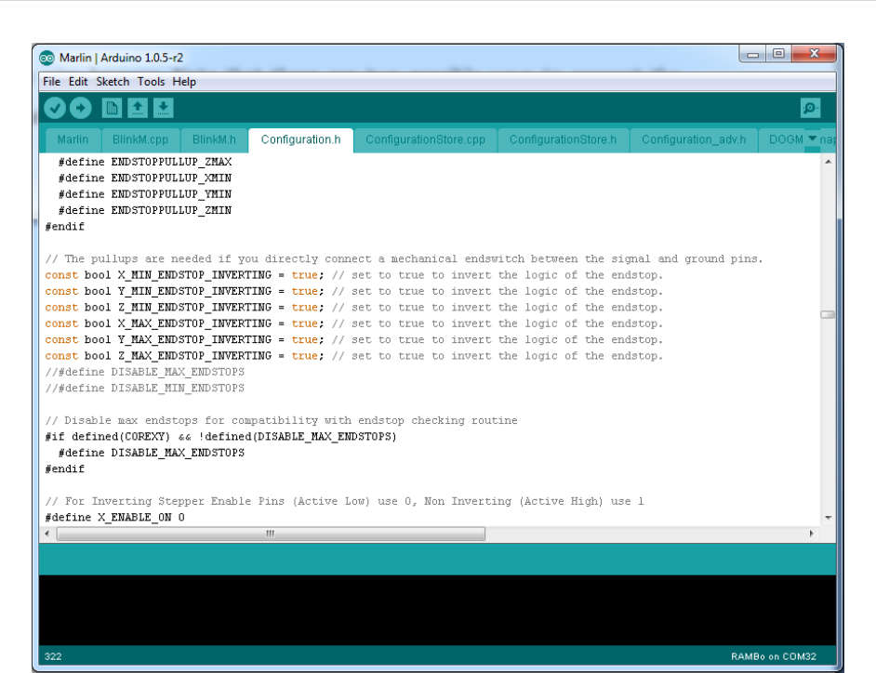Click 'RAMBo on COM32' in status bar
Screen dimensions: 876x673
coord(774,657)
